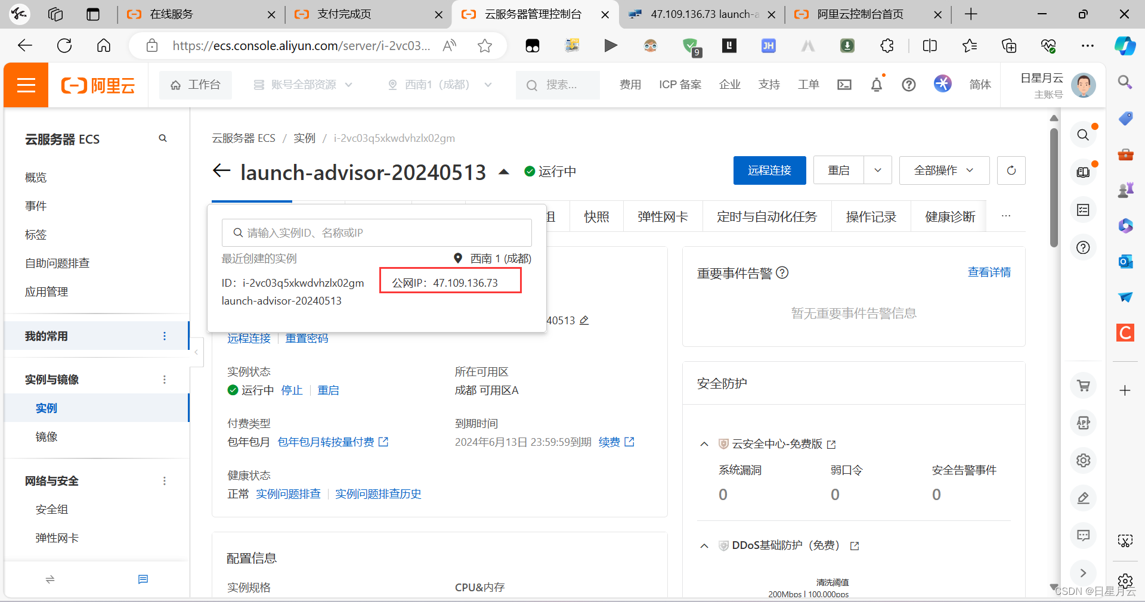Open Outlook icon in Edge sidebar

tap(1125, 262)
